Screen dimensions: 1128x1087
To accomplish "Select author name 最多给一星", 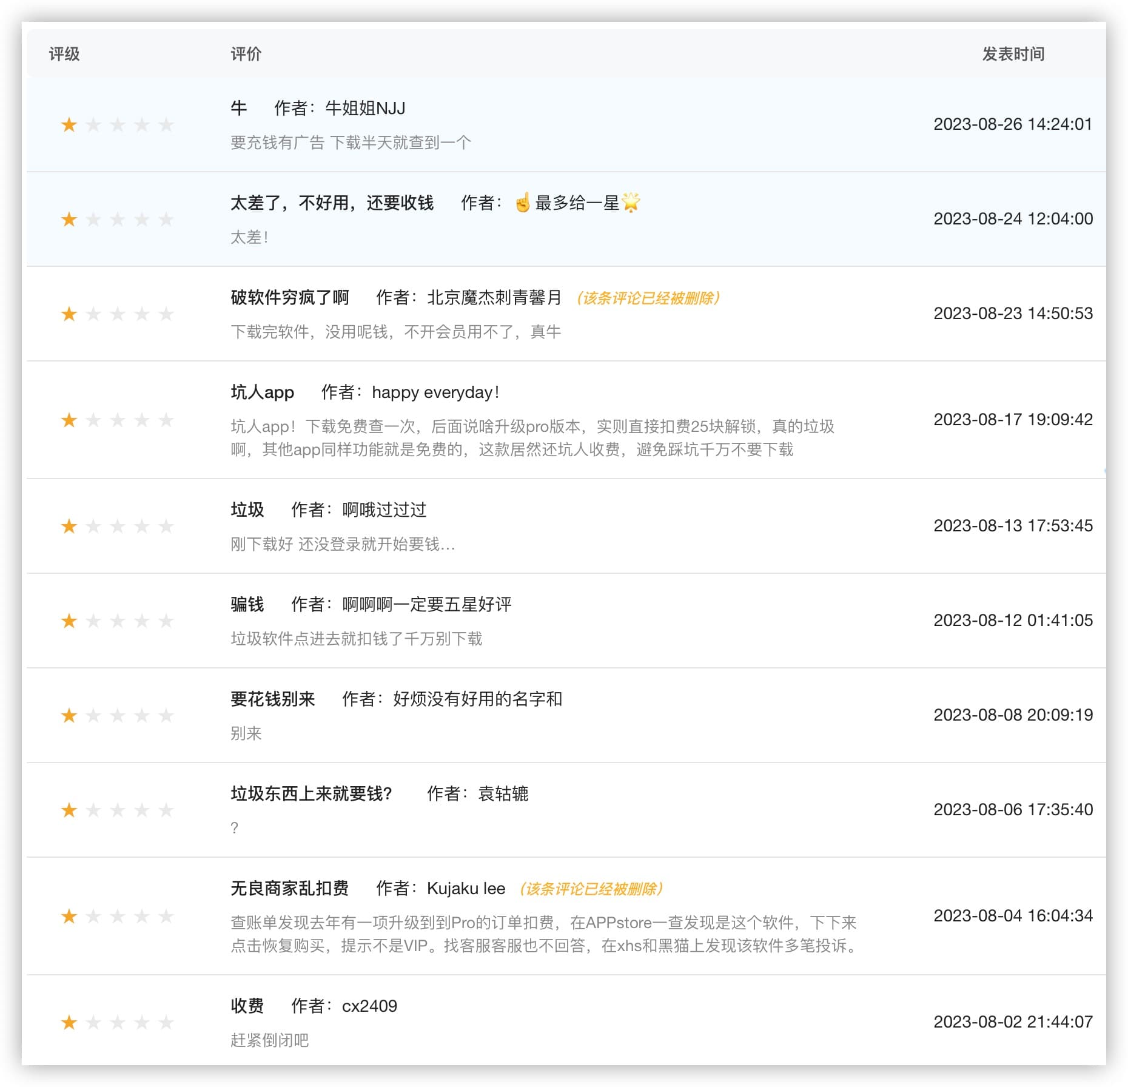I will pos(577,203).
